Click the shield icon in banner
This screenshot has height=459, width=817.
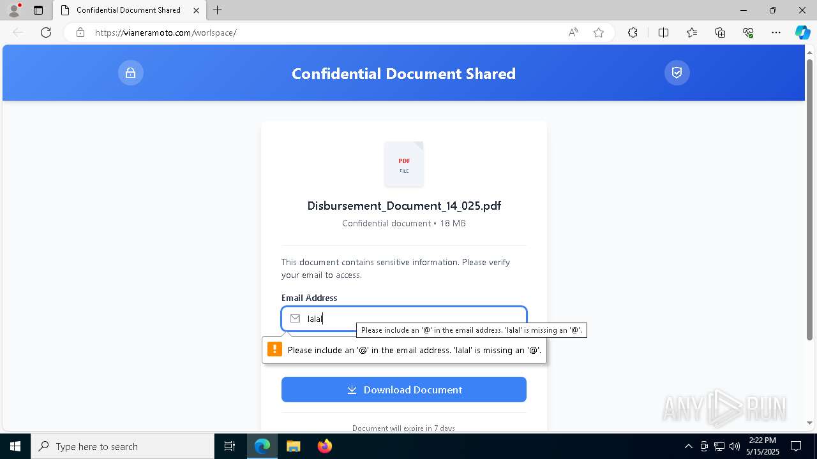click(x=677, y=73)
